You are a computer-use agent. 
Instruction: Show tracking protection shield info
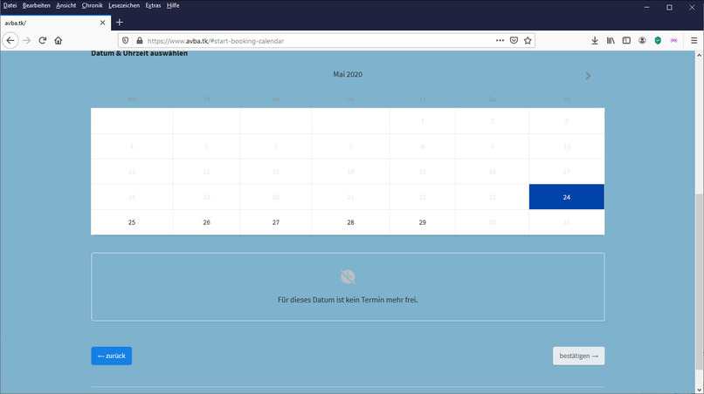coord(125,40)
